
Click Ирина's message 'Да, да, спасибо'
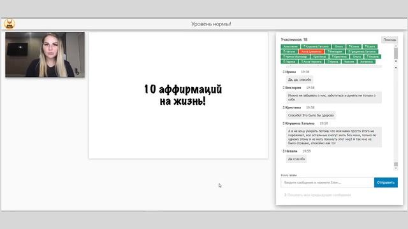click(300, 80)
